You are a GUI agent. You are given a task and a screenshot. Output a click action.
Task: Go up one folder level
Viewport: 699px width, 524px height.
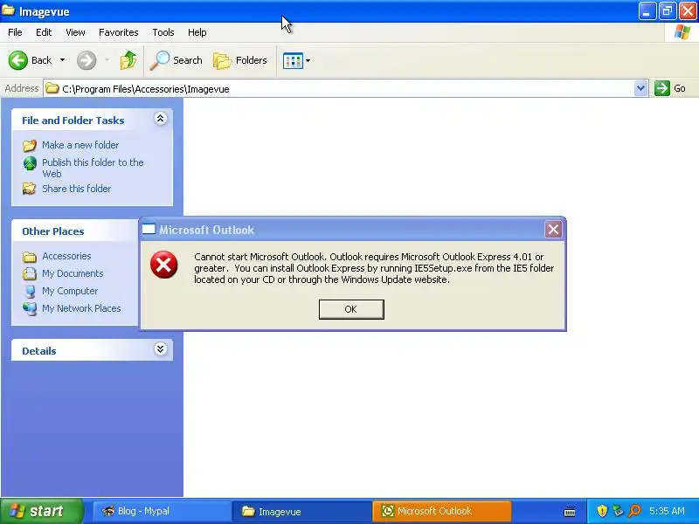pos(128,60)
